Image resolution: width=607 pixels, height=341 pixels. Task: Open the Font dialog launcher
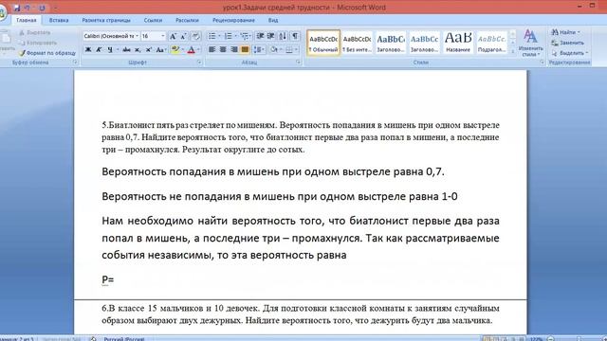click(200, 63)
